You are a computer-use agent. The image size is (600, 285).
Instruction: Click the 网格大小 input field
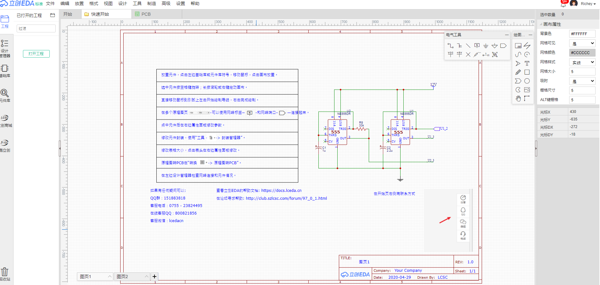click(x=582, y=72)
